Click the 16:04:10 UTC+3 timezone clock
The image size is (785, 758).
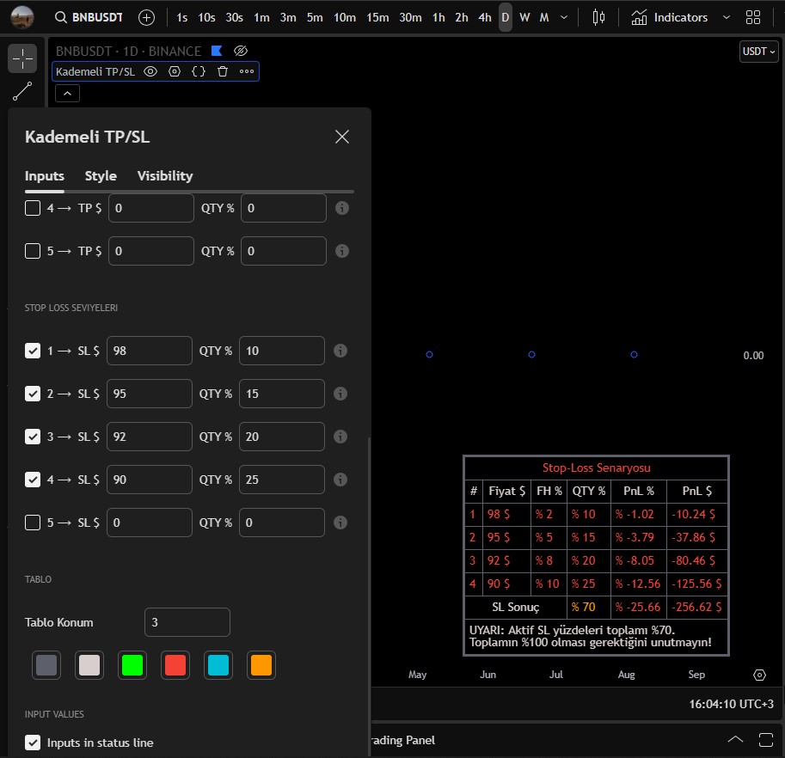(x=731, y=705)
